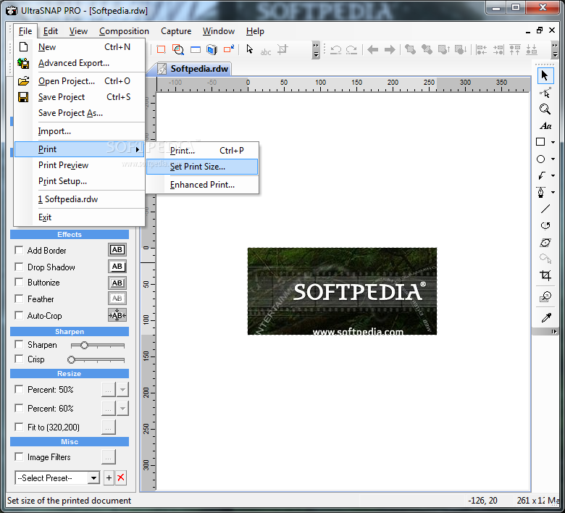Select the rotate tool
This screenshot has width=565, height=513.
tap(545, 225)
